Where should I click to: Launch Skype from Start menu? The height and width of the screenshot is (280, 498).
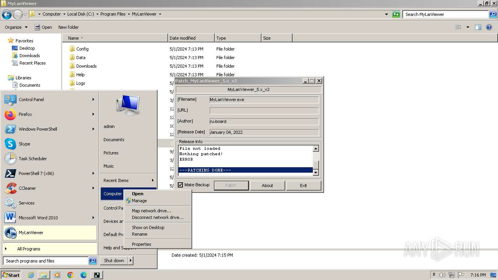coord(50,144)
